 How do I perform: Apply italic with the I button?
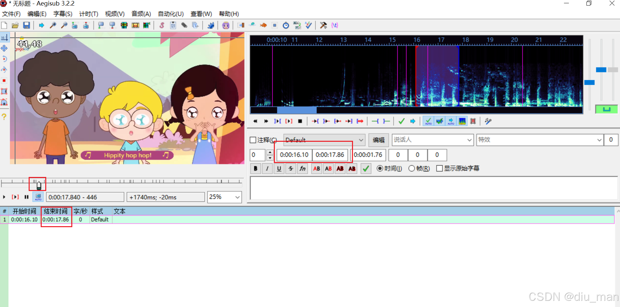pyautogui.click(x=267, y=168)
